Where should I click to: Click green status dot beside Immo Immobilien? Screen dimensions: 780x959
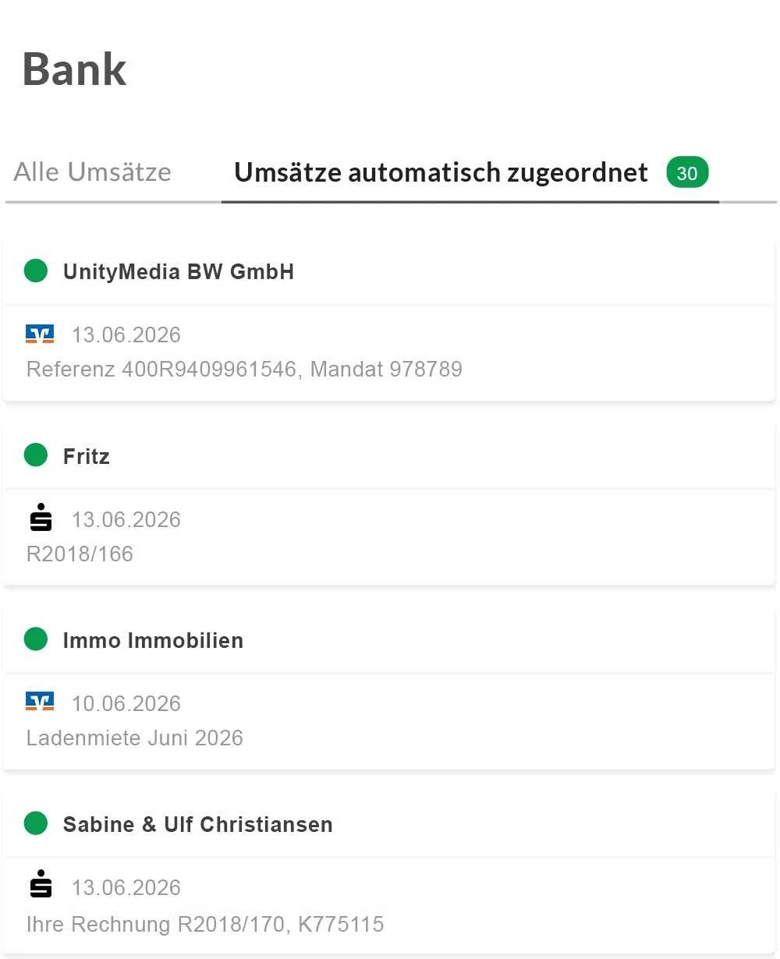pyautogui.click(x=36, y=640)
